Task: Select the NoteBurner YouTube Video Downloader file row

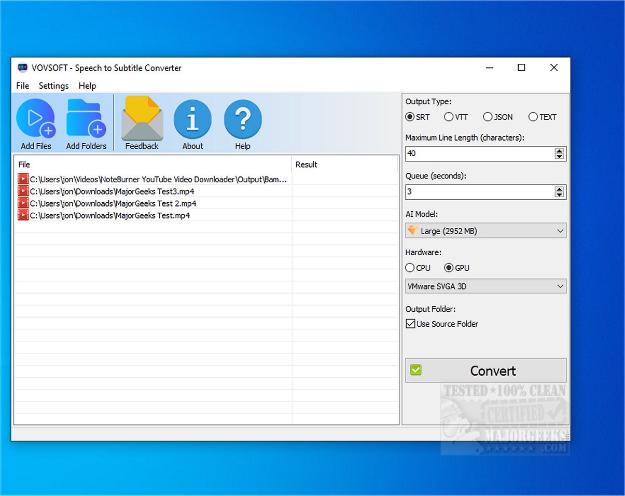Action: coord(206,179)
